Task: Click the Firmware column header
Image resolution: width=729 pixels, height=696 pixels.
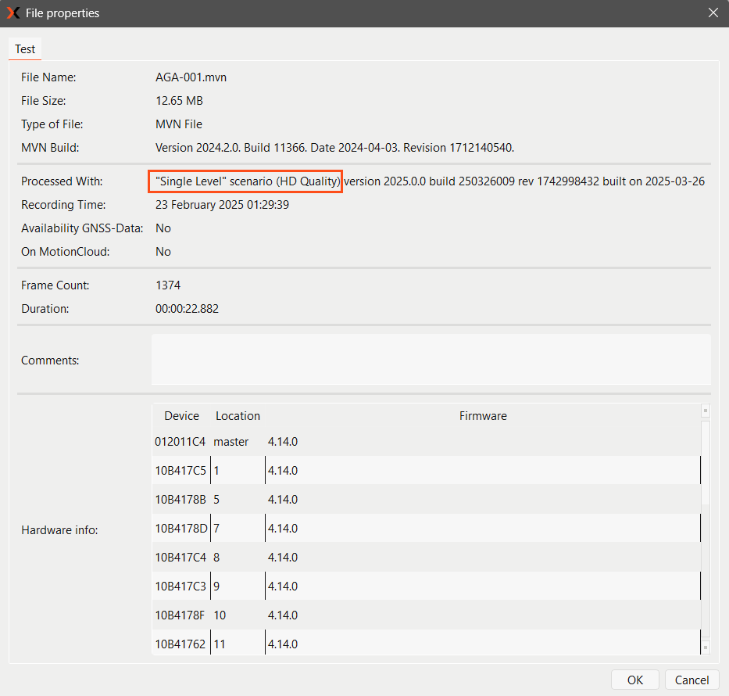Action: pyautogui.click(x=483, y=416)
